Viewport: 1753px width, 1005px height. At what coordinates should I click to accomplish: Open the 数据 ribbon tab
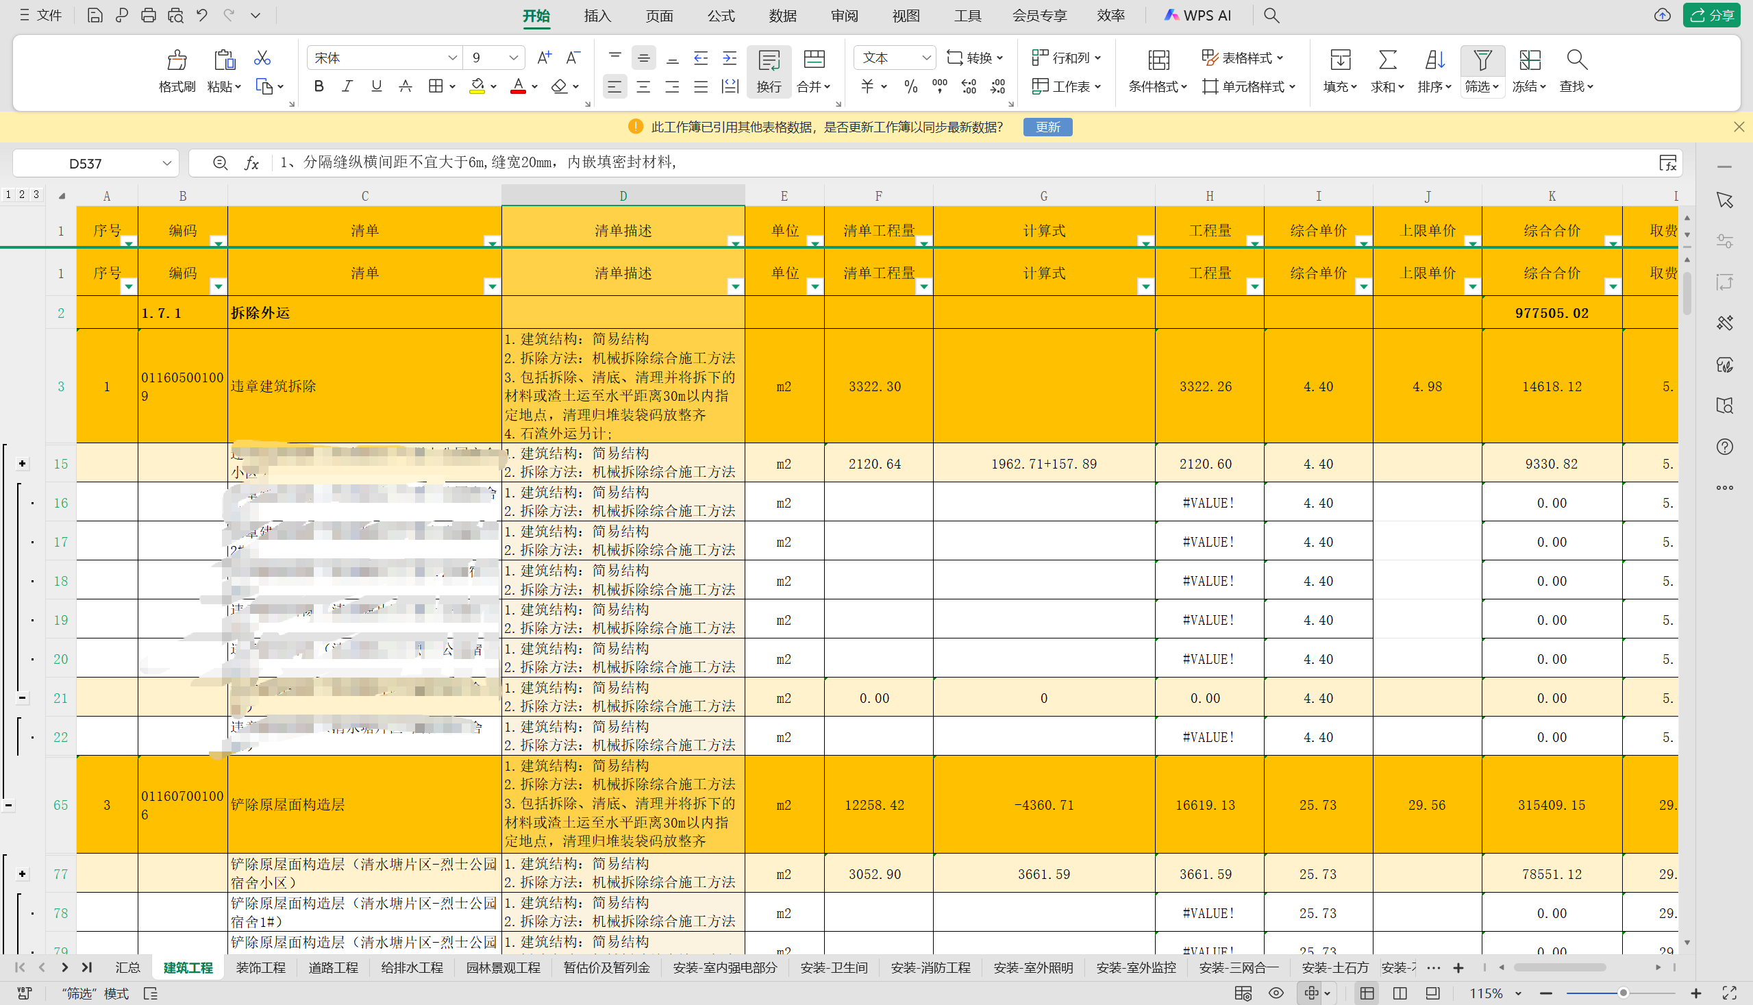pyautogui.click(x=782, y=15)
